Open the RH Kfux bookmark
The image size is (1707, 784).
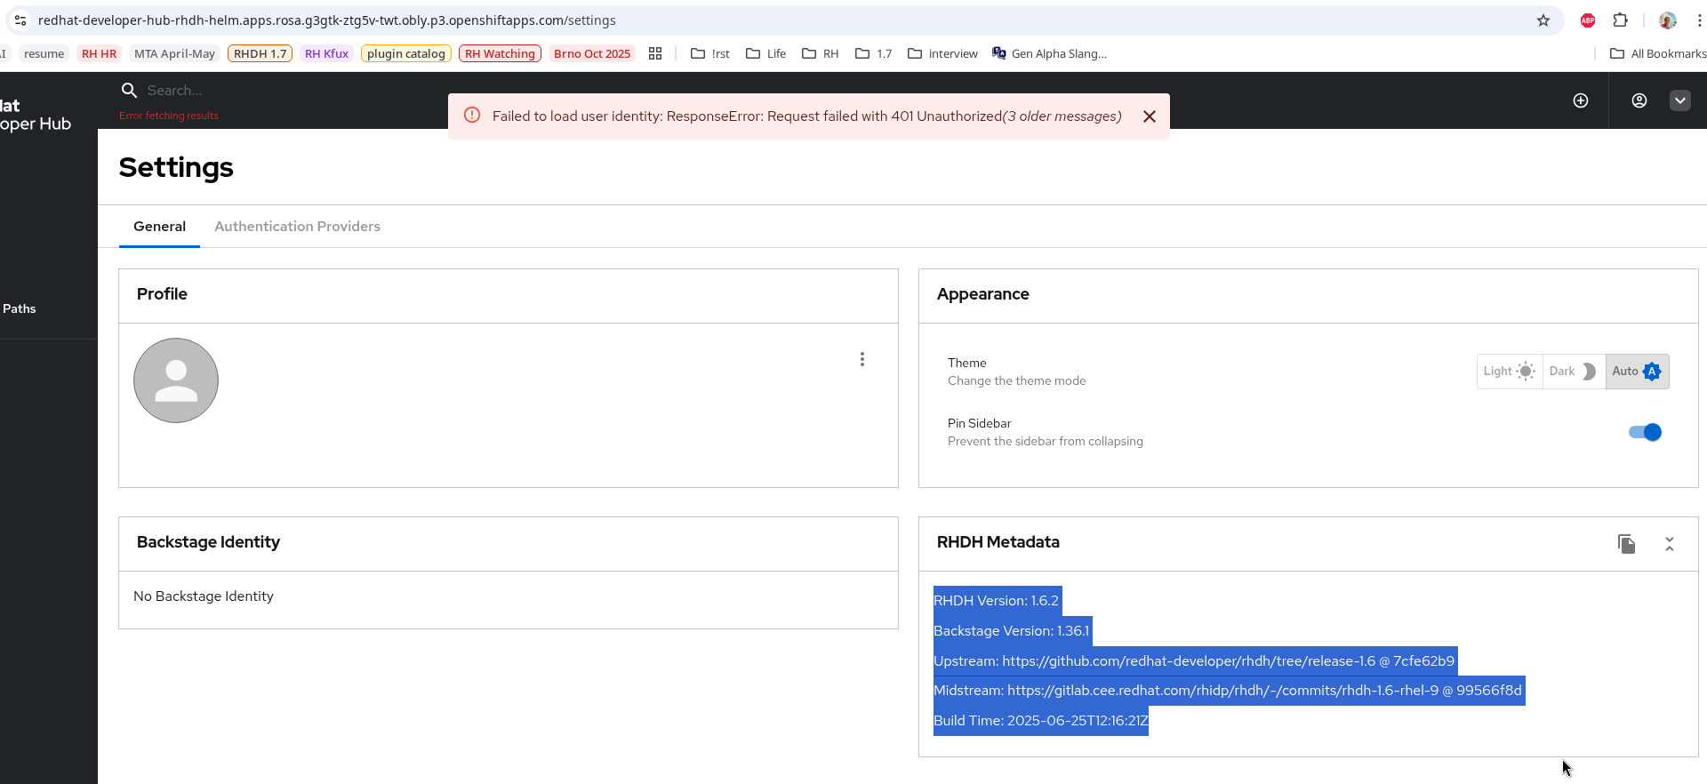click(x=327, y=53)
